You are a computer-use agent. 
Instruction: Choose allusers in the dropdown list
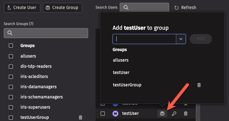[121, 60]
